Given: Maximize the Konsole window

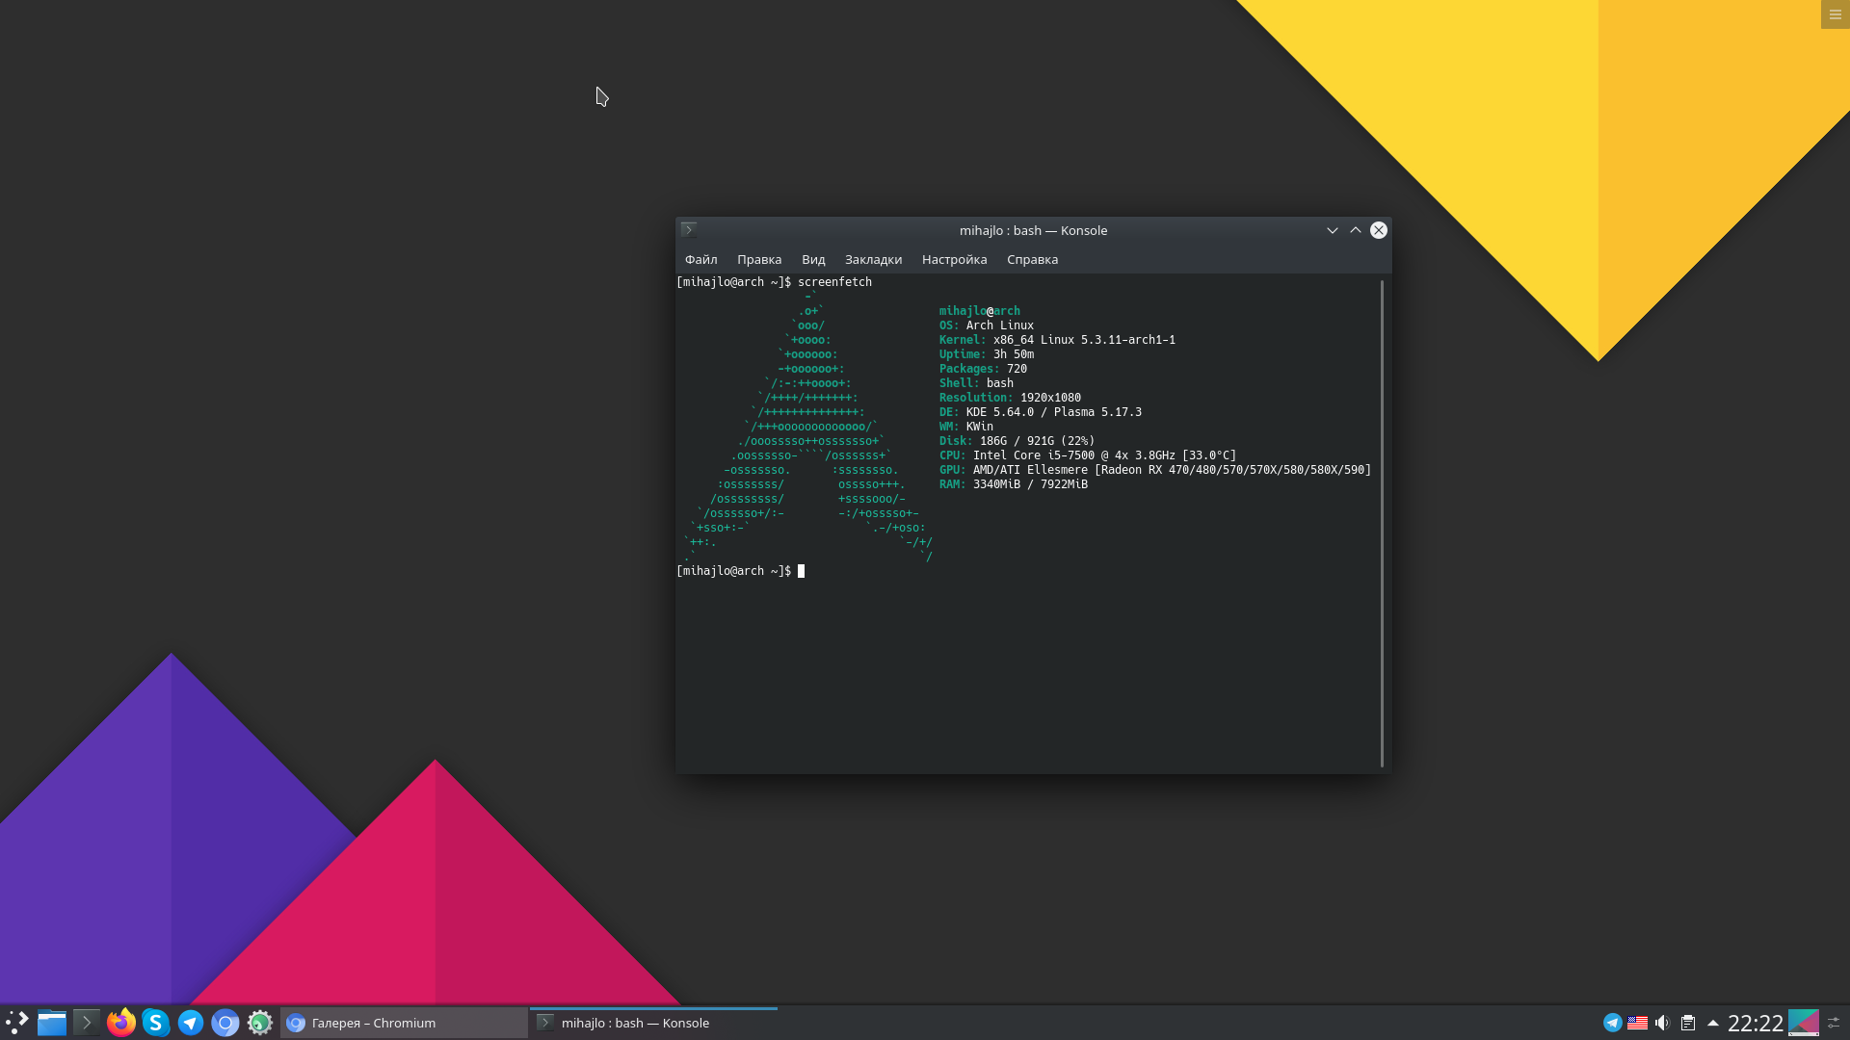Looking at the screenshot, I should (x=1356, y=230).
